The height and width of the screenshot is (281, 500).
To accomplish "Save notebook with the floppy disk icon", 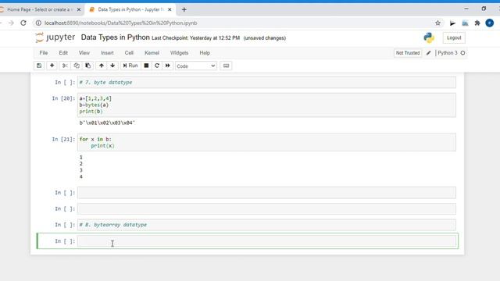I will tap(39, 66).
